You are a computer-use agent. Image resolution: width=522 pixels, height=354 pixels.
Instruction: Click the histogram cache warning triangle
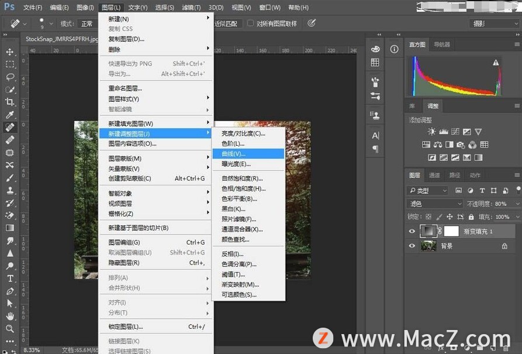[496, 63]
